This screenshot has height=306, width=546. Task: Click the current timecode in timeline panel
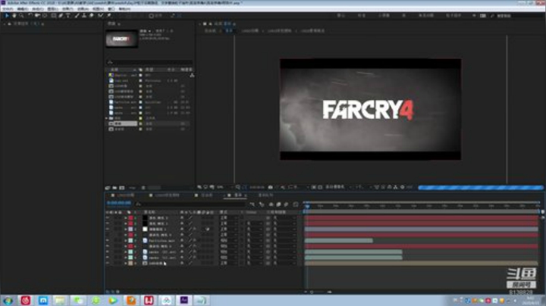point(119,203)
